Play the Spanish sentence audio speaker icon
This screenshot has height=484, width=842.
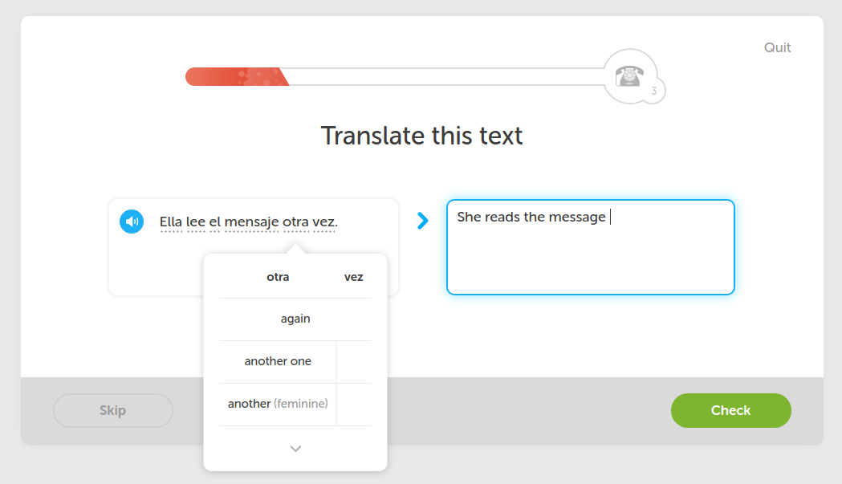[x=132, y=222]
